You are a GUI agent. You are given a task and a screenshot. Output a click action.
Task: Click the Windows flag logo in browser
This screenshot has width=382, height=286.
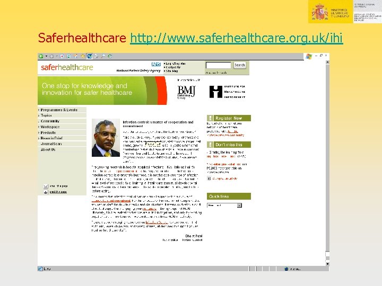pyautogui.click(x=309, y=57)
